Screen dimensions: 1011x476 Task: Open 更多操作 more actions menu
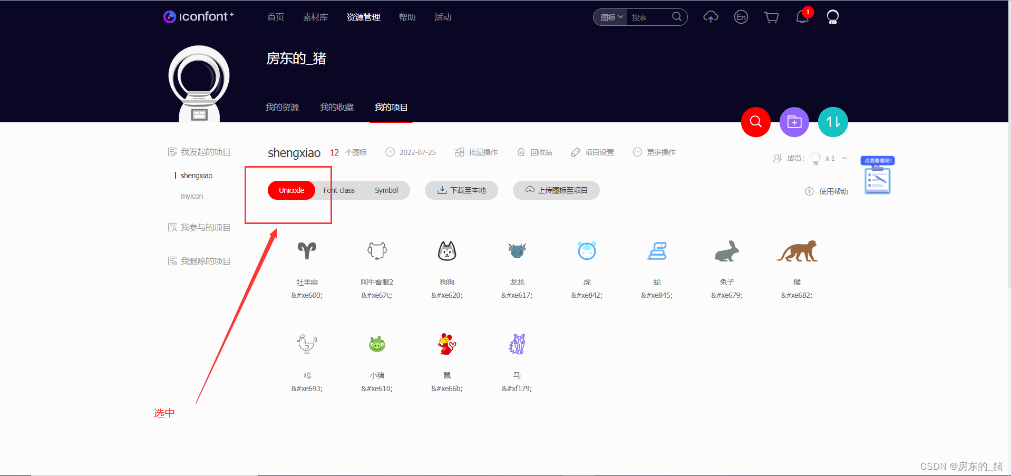(x=654, y=152)
